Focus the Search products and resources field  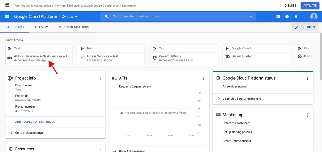pyautogui.click(x=178, y=16)
